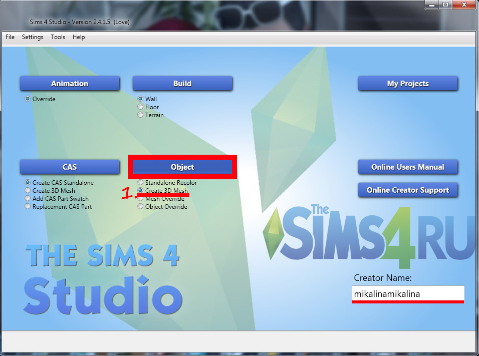
Task: Click the Creator Name text field
Action: (x=408, y=294)
